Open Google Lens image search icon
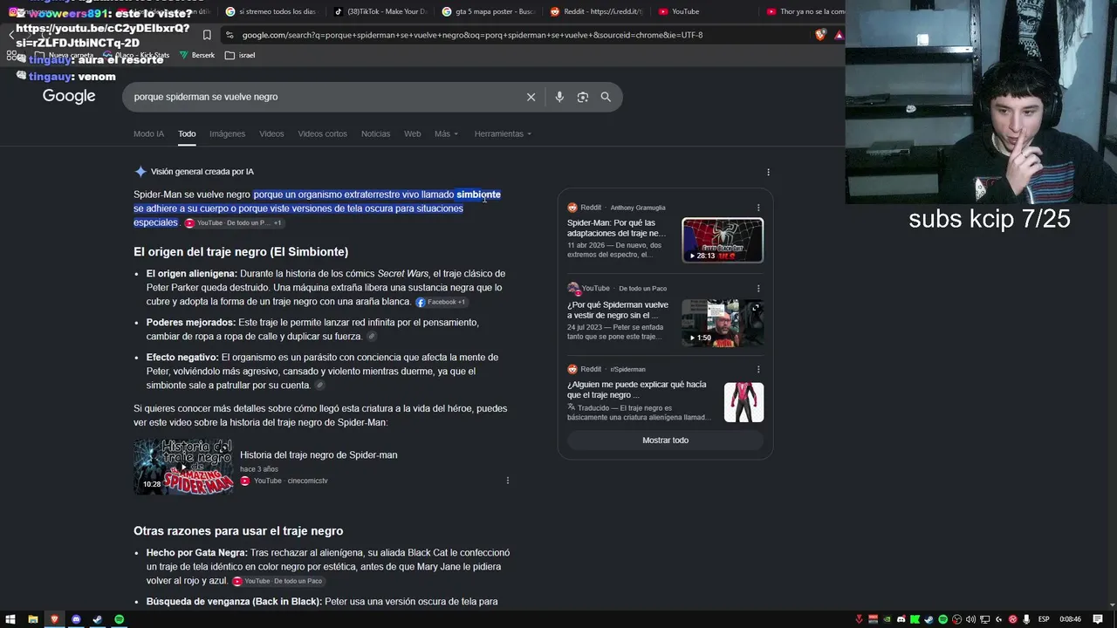 point(583,97)
